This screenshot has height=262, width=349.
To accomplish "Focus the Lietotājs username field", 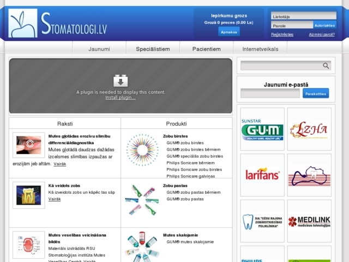I will click(303, 16).
